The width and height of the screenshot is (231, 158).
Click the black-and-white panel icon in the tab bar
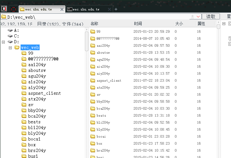[x=4, y=9]
